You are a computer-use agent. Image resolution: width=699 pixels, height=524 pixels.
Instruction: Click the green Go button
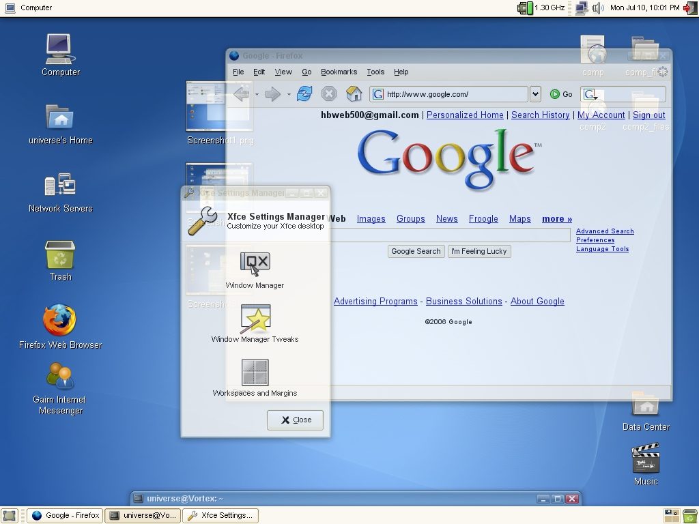tap(561, 94)
